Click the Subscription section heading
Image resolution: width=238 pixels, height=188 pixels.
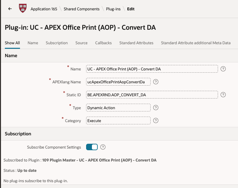click(x=18, y=134)
